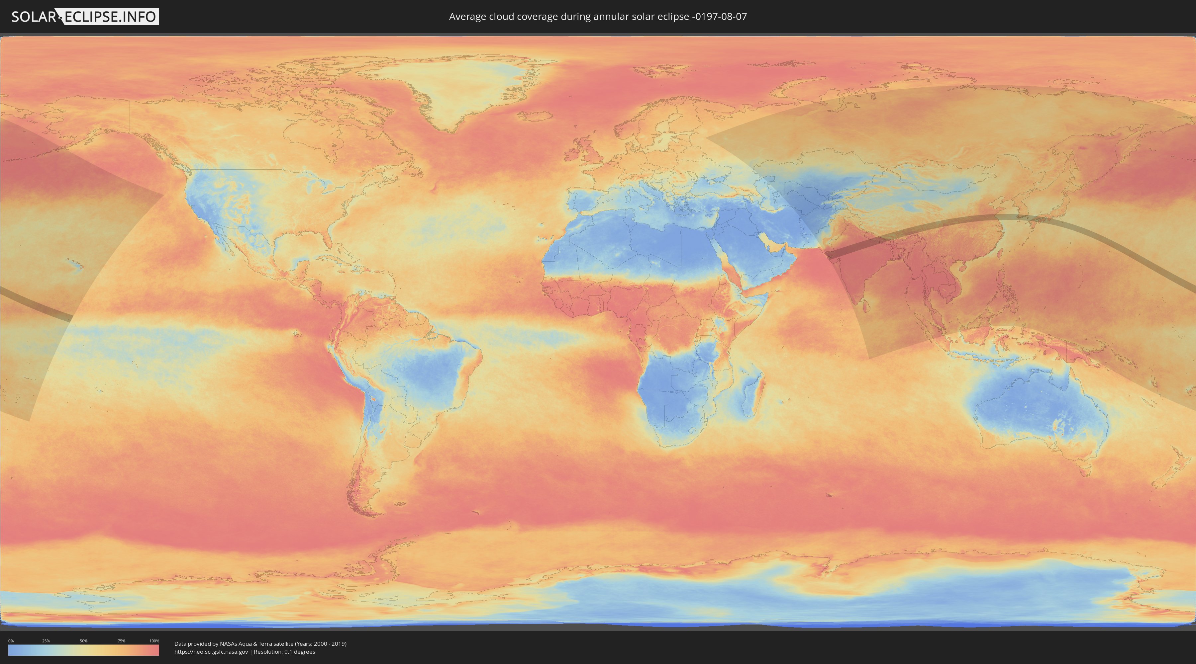Click the cloud coverage map title
The image size is (1196, 664).
tap(598, 17)
